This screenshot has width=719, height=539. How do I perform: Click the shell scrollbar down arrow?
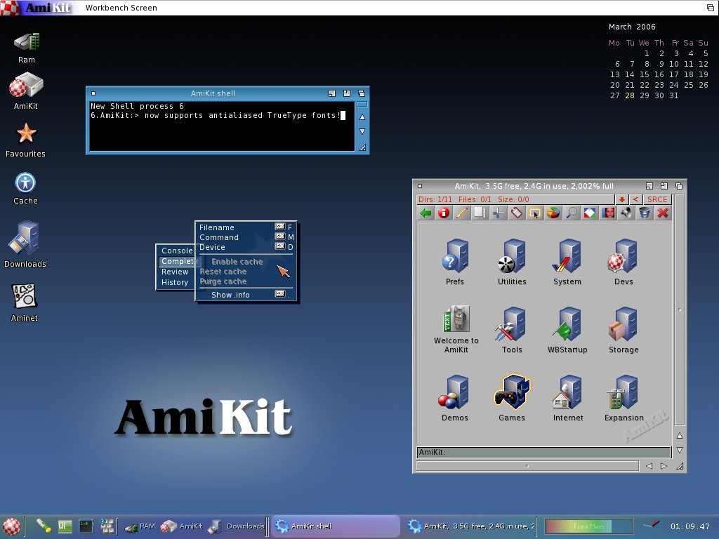(x=362, y=131)
